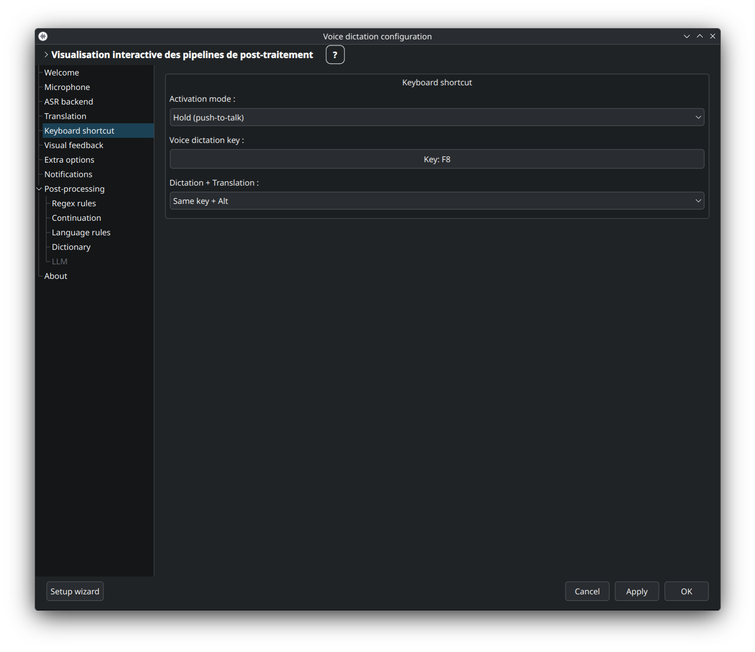Click the Key: F8 shortcut button
The image size is (755, 652).
(437, 159)
